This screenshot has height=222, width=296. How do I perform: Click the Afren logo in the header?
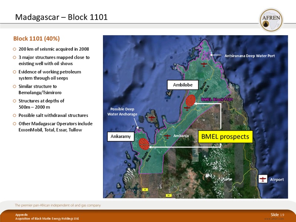point(271,20)
